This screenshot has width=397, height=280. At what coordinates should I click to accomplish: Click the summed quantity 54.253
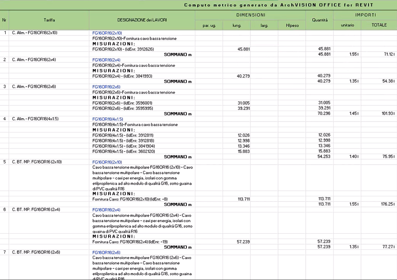click(x=324, y=156)
